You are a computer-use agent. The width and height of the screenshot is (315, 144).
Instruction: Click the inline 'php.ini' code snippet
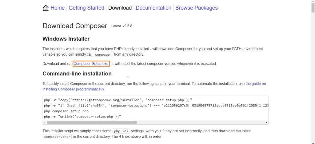121,131
